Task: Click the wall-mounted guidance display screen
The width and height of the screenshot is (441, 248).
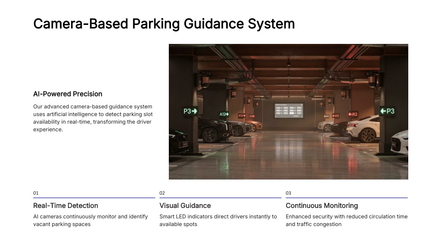Action: point(289,111)
